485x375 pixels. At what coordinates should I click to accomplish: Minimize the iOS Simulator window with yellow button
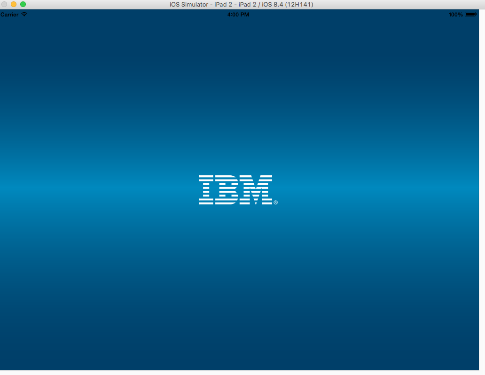coord(14,4)
